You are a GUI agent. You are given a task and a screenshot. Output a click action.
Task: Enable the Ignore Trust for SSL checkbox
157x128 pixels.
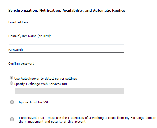12,102
